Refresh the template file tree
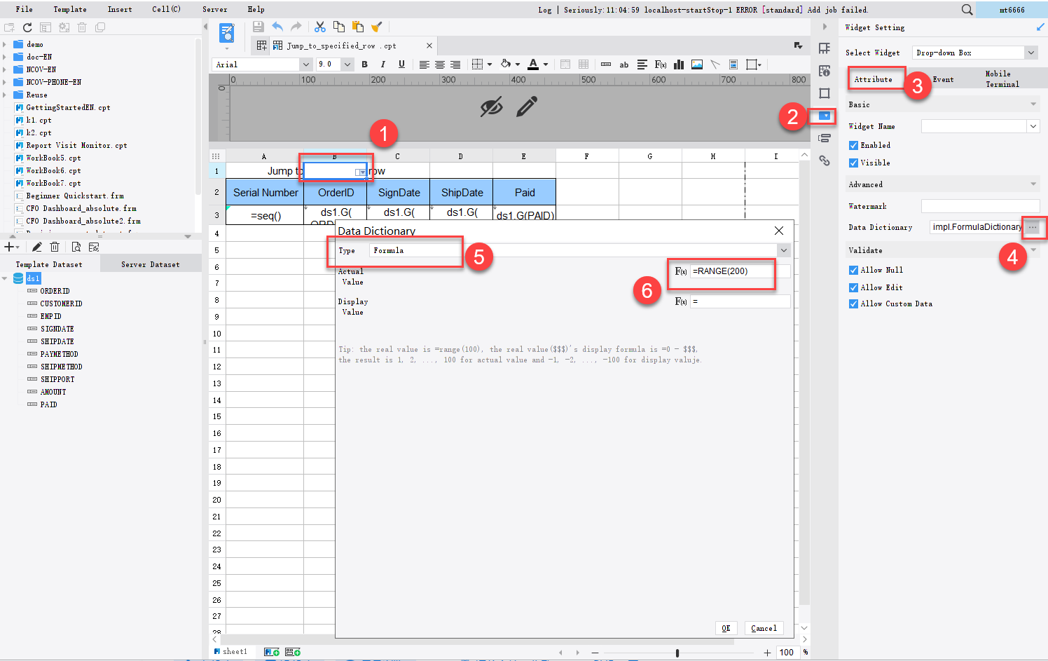Screen dimensions: 1048x661 (27, 27)
